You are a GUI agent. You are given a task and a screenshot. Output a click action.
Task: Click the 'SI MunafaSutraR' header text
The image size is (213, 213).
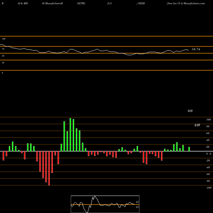[52, 3]
